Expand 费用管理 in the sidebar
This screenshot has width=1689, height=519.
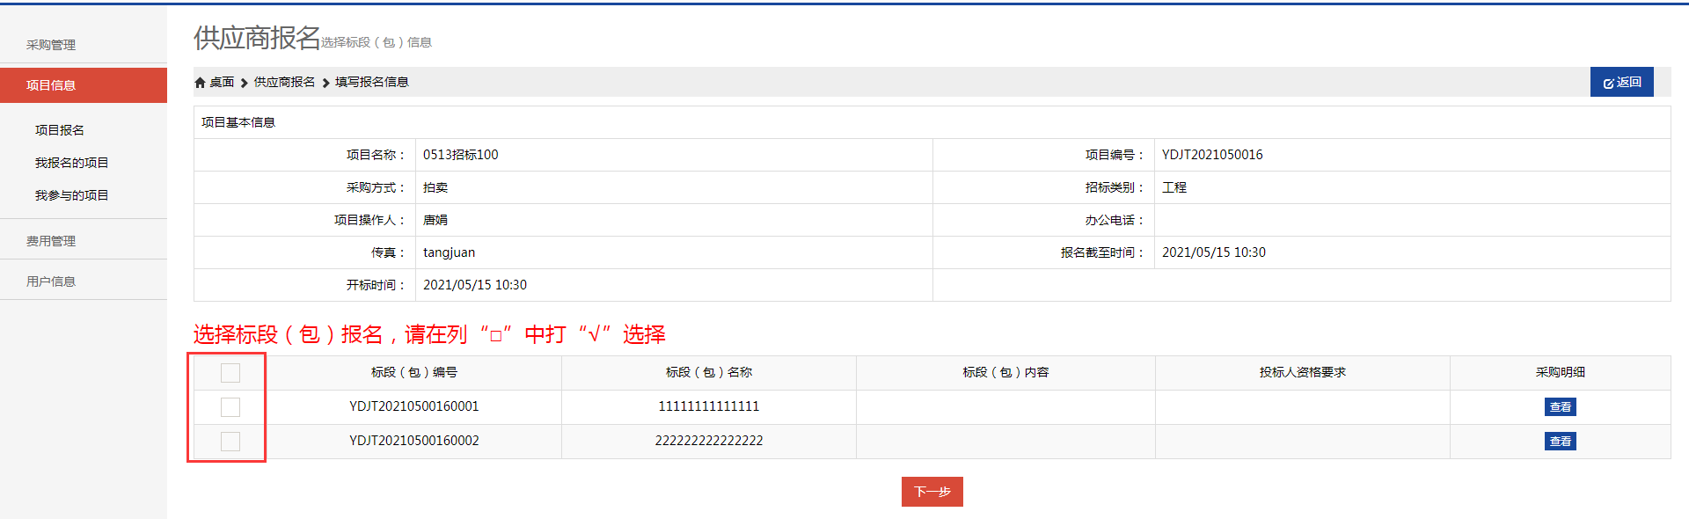51,241
